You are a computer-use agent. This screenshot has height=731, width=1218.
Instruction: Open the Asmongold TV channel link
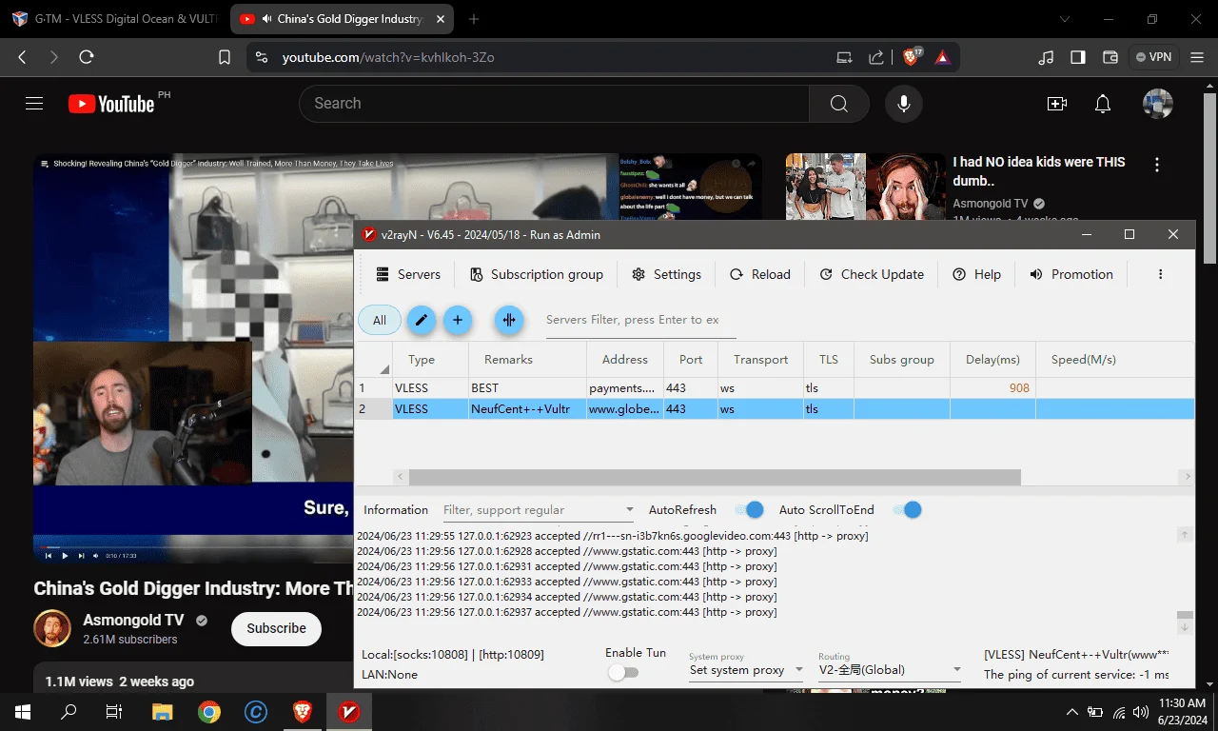pyautogui.click(x=133, y=620)
